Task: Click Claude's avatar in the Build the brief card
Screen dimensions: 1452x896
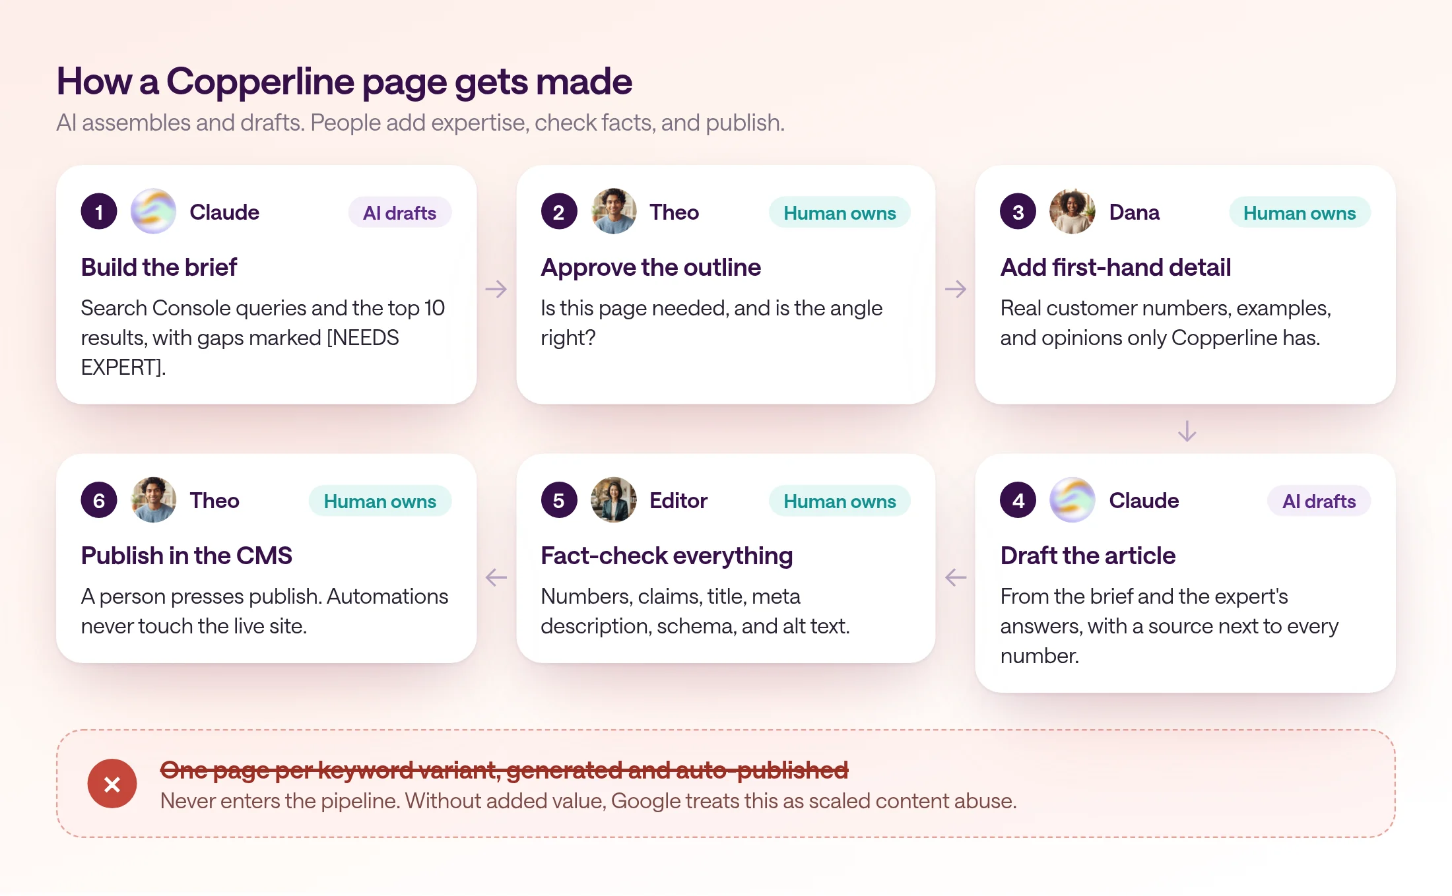Action: (x=153, y=212)
